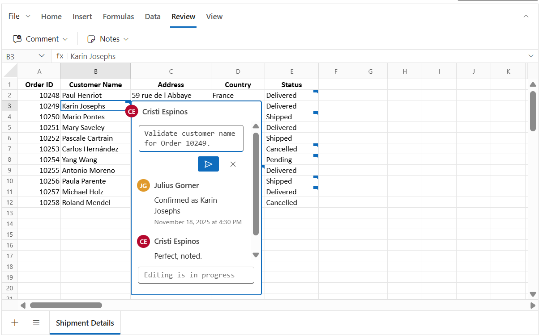Add a new sheet with the plus icon

14,322
